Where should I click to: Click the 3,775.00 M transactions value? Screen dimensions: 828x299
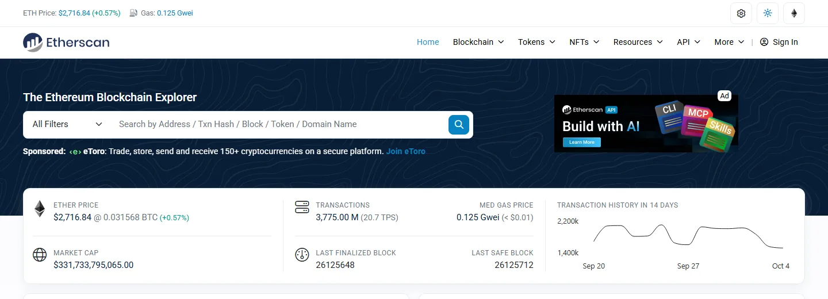click(337, 217)
